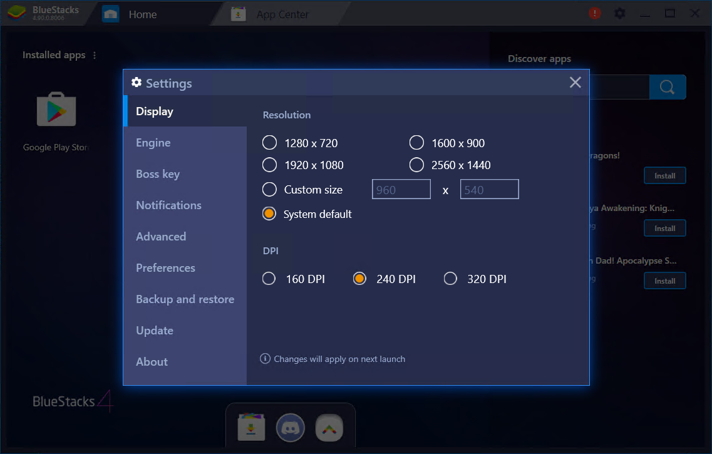Viewport: 712px width, 454px height.
Task: Switch to the Notifications section
Action: [x=185, y=205]
